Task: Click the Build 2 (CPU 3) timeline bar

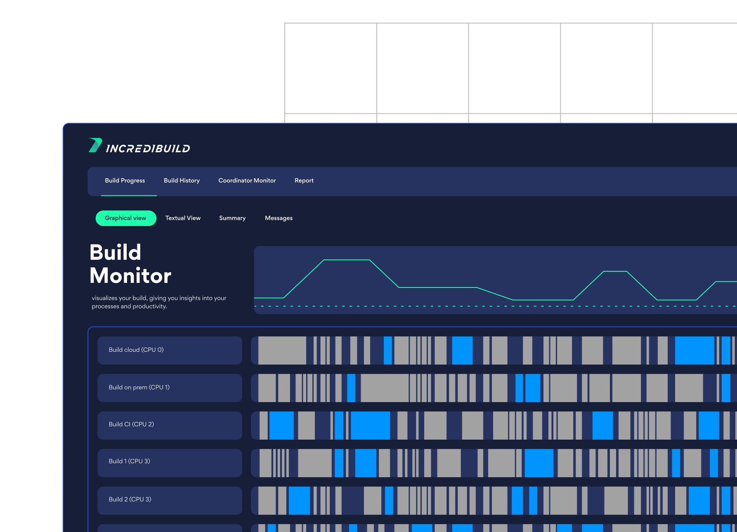Action: click(x=494, y=500)
